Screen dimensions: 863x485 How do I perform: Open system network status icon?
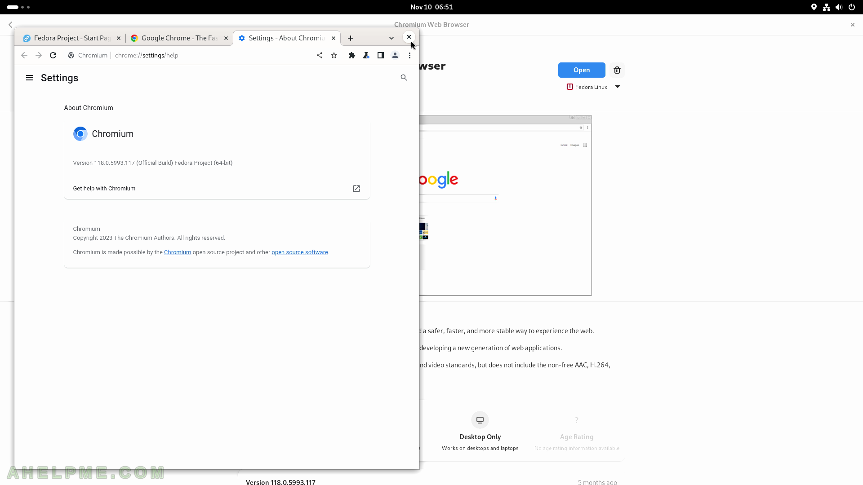827,7
